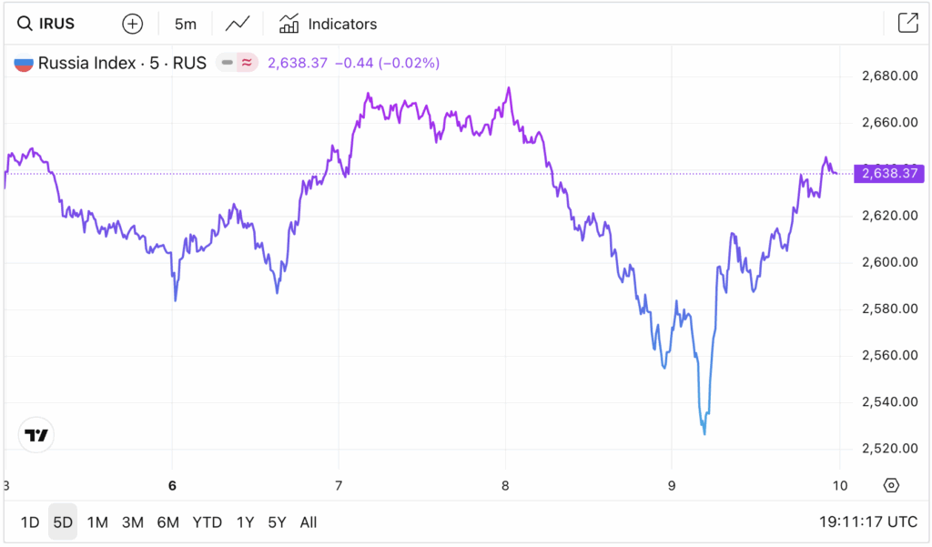Toggle the red approximate-data indicator
The image size is (932, 547).
247,63
